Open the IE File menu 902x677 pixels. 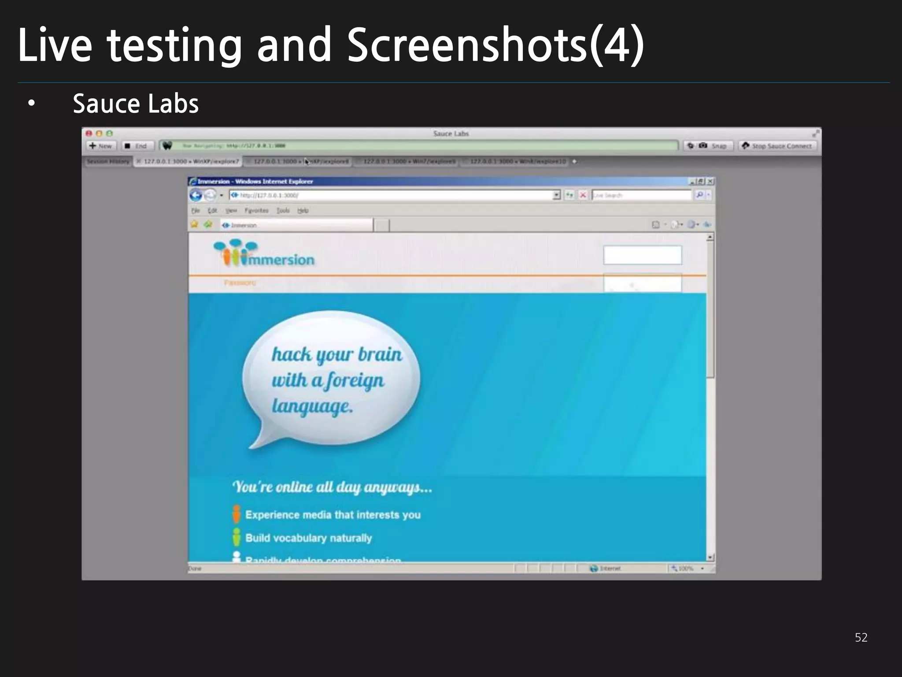pyautogui.click(x=195, y=210)
